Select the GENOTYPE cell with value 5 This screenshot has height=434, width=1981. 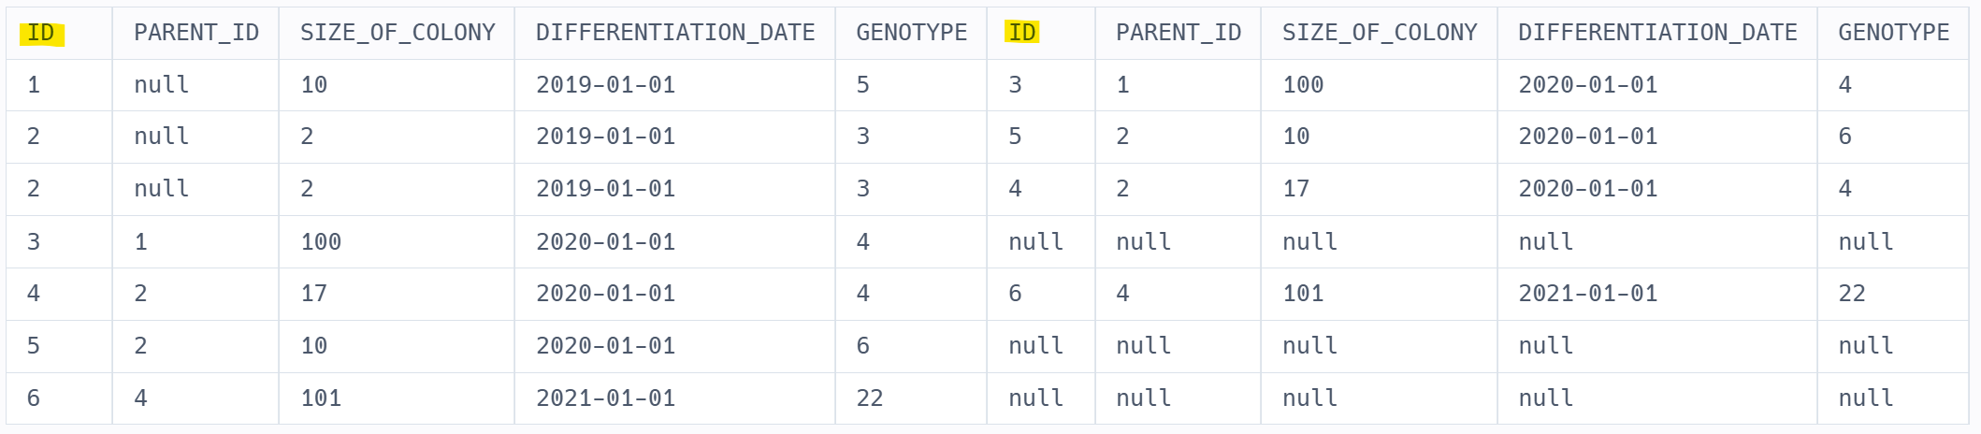coord(862,86)
